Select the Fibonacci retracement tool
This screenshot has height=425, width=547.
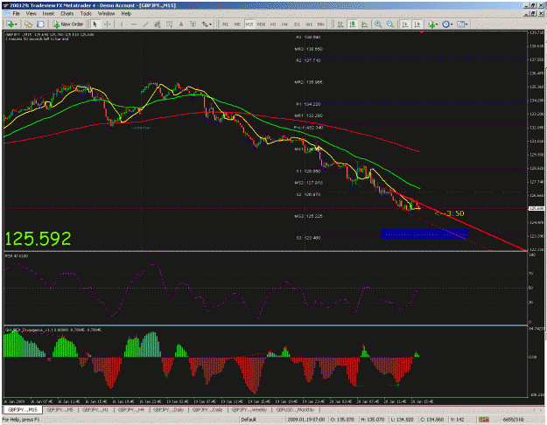pos(169,24)
